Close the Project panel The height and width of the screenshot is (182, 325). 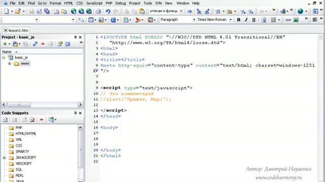tap(80, 37)
